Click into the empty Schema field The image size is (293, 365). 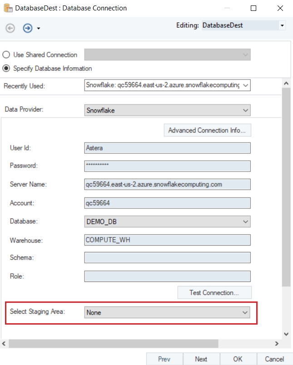(x=168, y=257)
